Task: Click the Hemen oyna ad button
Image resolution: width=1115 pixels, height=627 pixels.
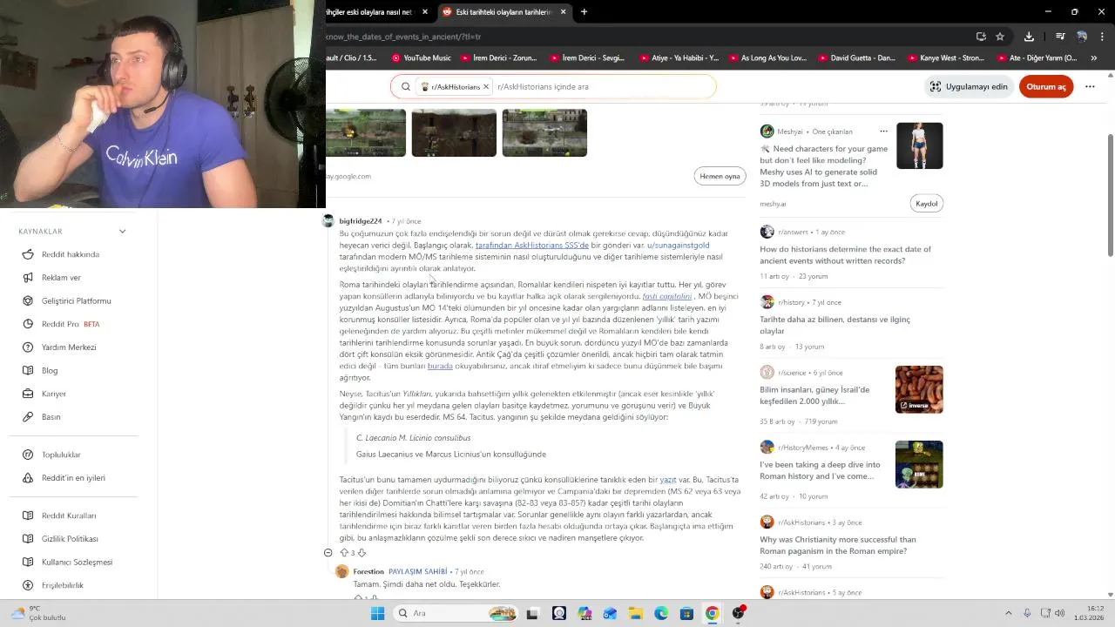Action: coord(720,176)
